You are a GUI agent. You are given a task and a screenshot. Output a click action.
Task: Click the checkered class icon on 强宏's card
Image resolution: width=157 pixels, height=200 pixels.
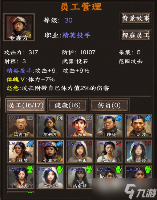89,118
